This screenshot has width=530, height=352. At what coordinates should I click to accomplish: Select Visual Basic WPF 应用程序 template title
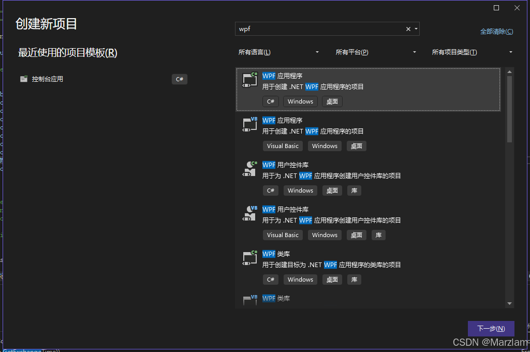tap(282, 121)
